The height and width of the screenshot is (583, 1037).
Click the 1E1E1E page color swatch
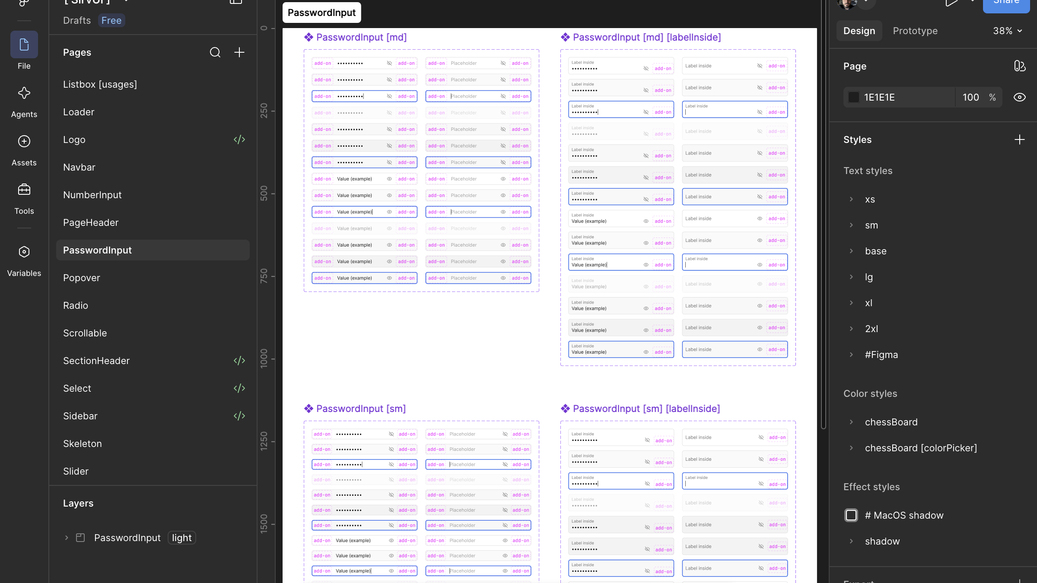pos(854,97)
